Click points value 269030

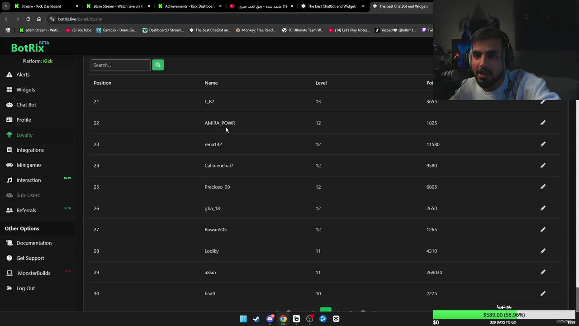(x=434, y=272)
